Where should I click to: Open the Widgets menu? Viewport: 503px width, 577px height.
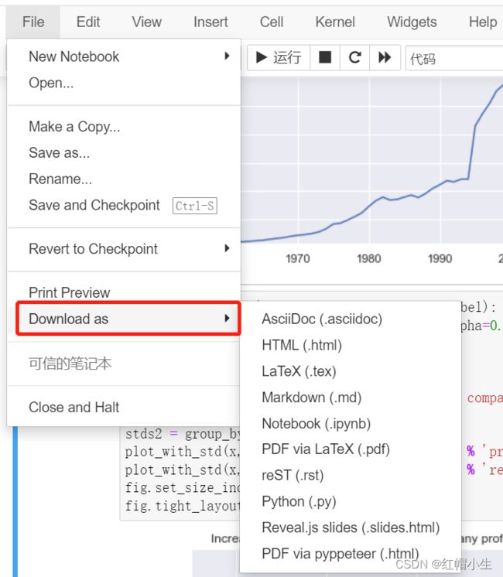click(412, 22)
